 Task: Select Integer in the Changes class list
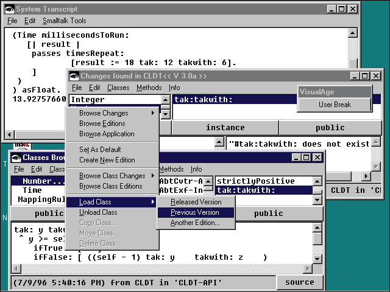pos(88,100)
